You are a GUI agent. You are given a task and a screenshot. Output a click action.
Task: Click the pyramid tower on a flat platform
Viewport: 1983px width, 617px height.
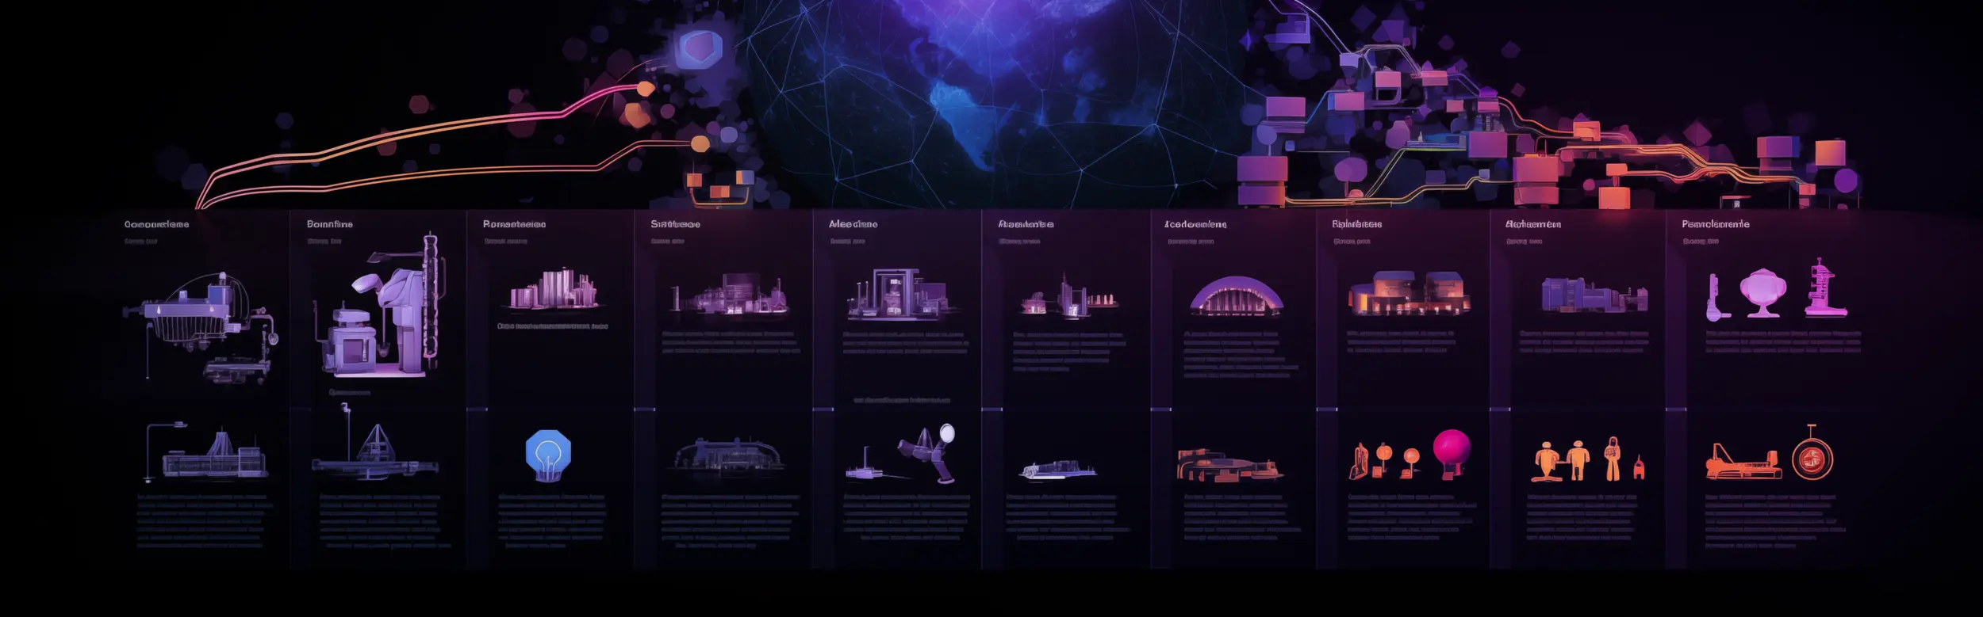pos(374,451)
